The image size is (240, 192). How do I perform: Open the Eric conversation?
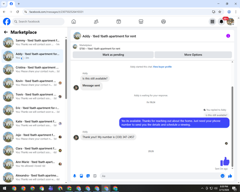(32, 110)
